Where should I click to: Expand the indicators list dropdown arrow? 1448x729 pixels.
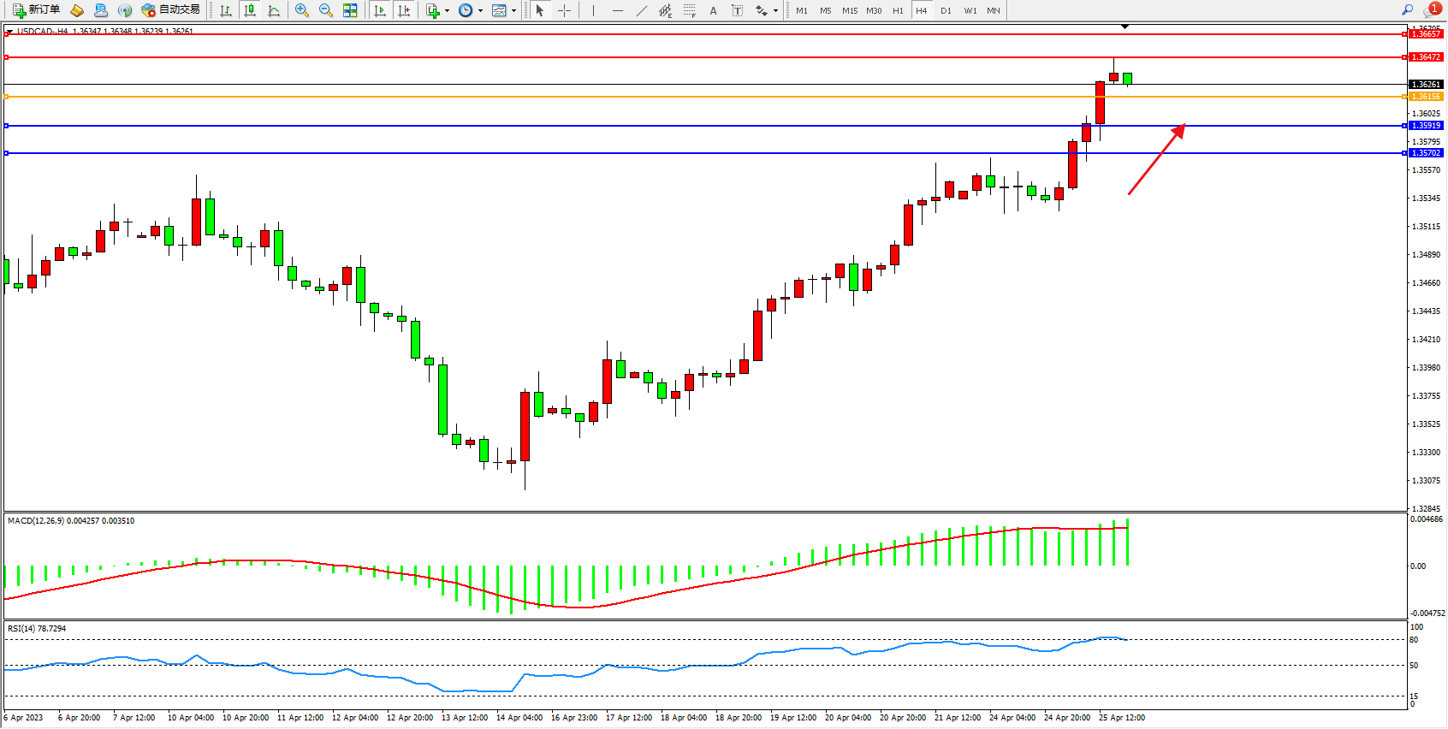pos(447,11)
